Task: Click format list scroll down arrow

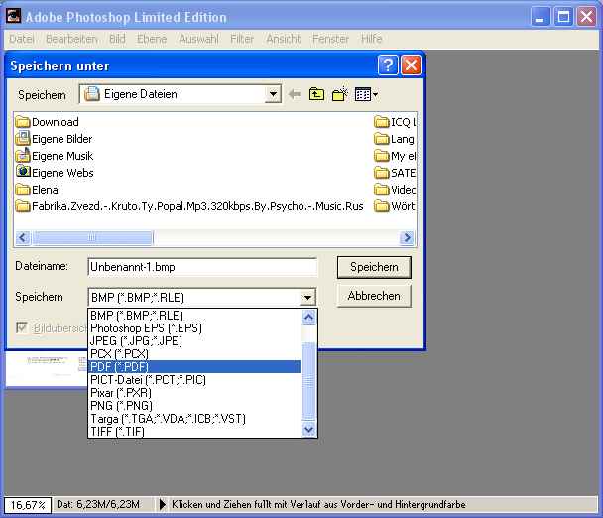Action: 308,429
